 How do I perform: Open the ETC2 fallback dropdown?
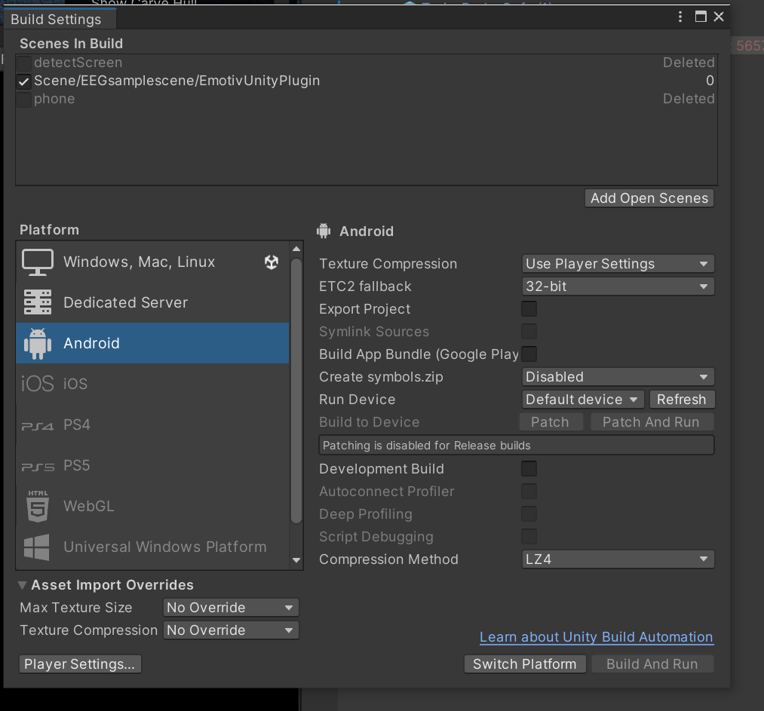coord(618,287)
